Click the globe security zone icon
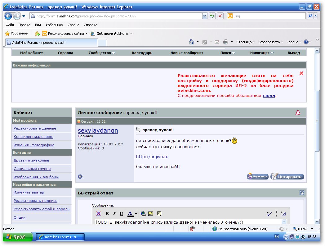Viewport: 325px width, 246px height. 215,229
